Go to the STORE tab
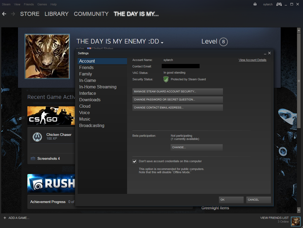The height and width of the screenshot is (228, 303). coord(30,14)
